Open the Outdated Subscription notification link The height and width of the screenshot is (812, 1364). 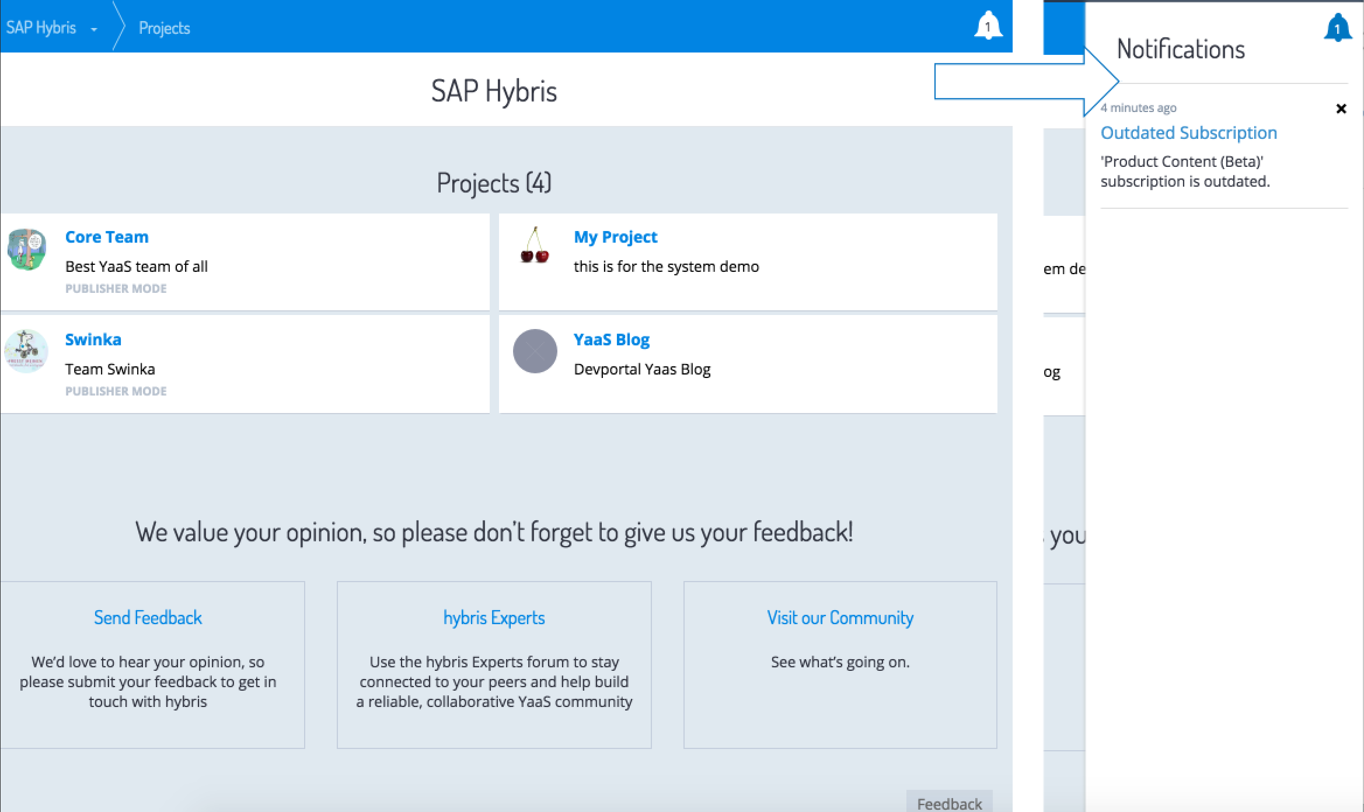pos(1188,133)
